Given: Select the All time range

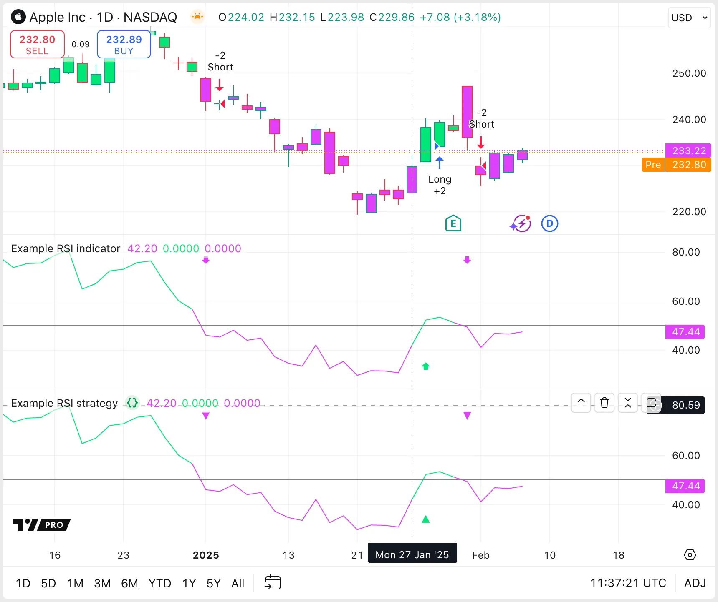Looking at the screenshot, I should [238, 583].
